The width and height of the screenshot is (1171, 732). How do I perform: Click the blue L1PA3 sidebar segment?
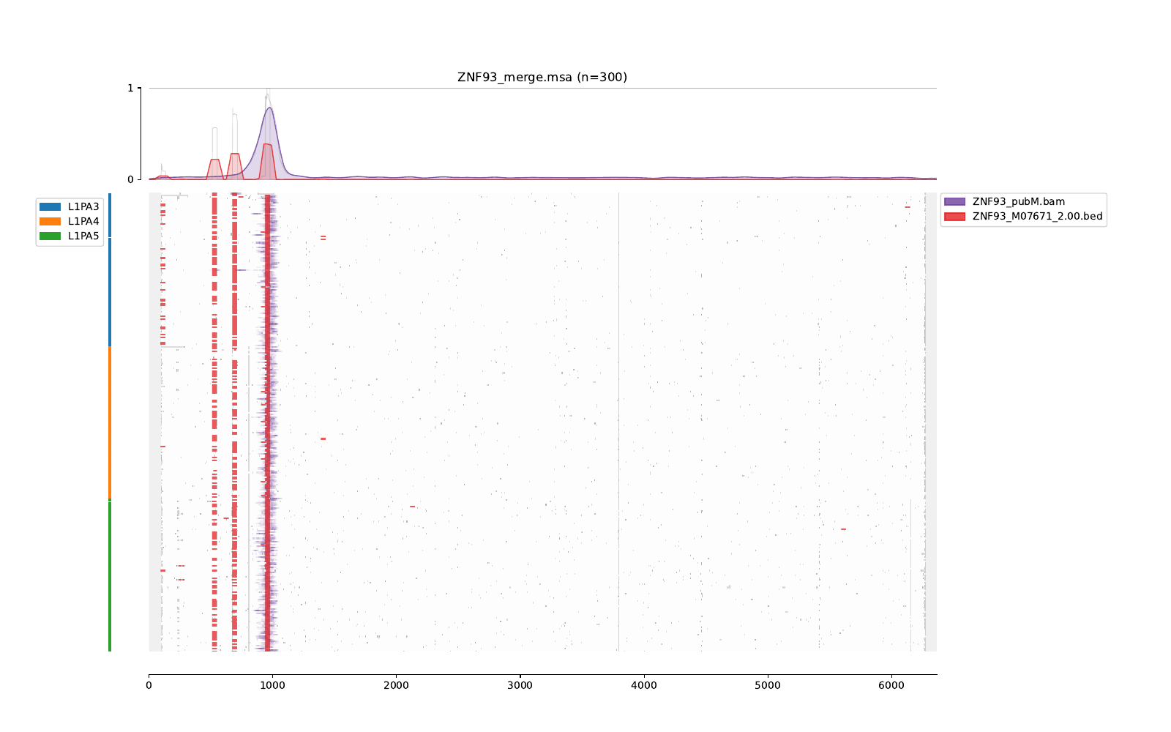[x=110, y=269]
